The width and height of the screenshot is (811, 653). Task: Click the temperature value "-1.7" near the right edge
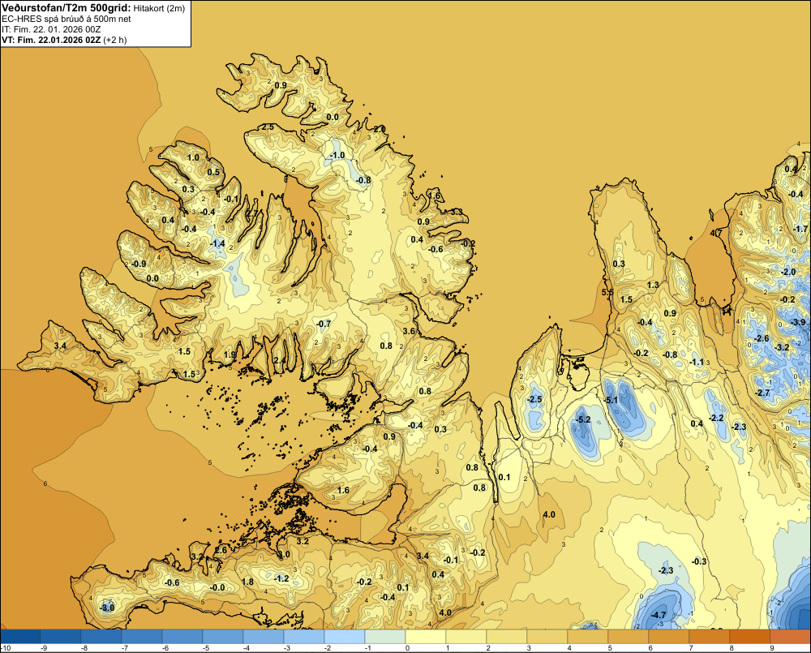tap(800, 229)
